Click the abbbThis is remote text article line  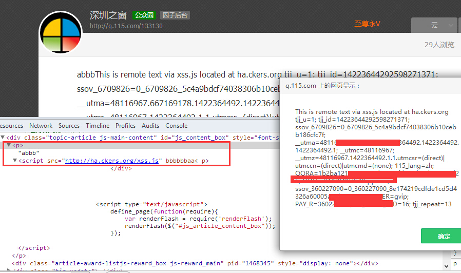[258, 74]
